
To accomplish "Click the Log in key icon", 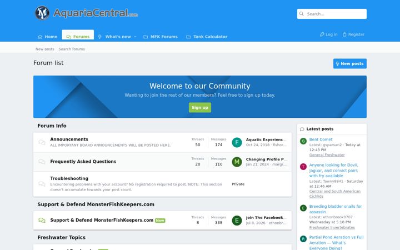I will coord(322,34).
